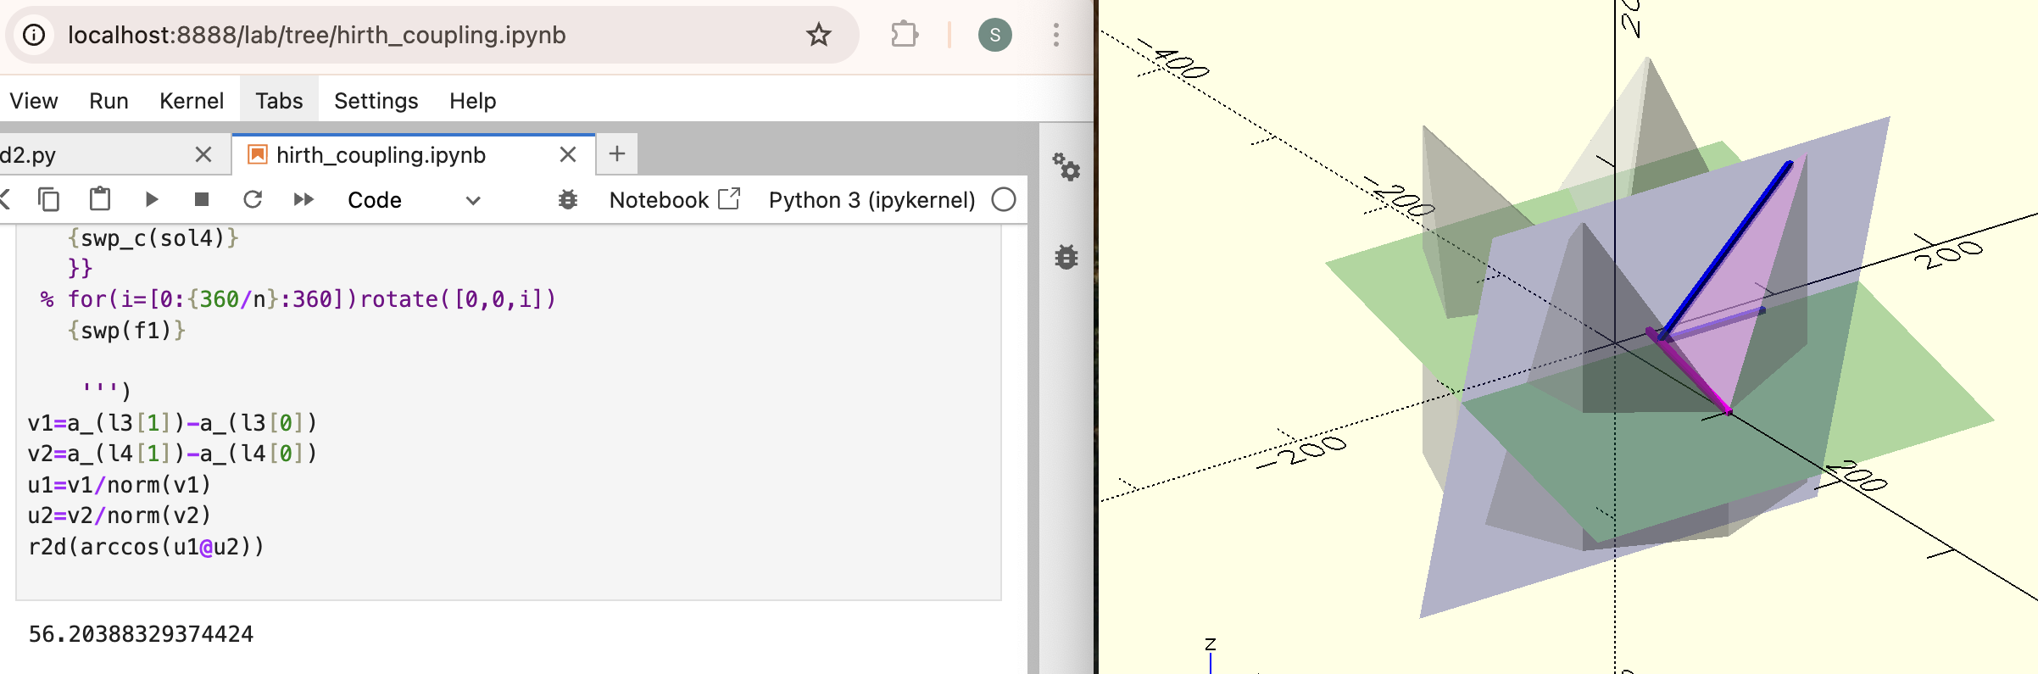2038x674 pixels.
Task: Open the Kernel menu
Action: click(192, 101)
